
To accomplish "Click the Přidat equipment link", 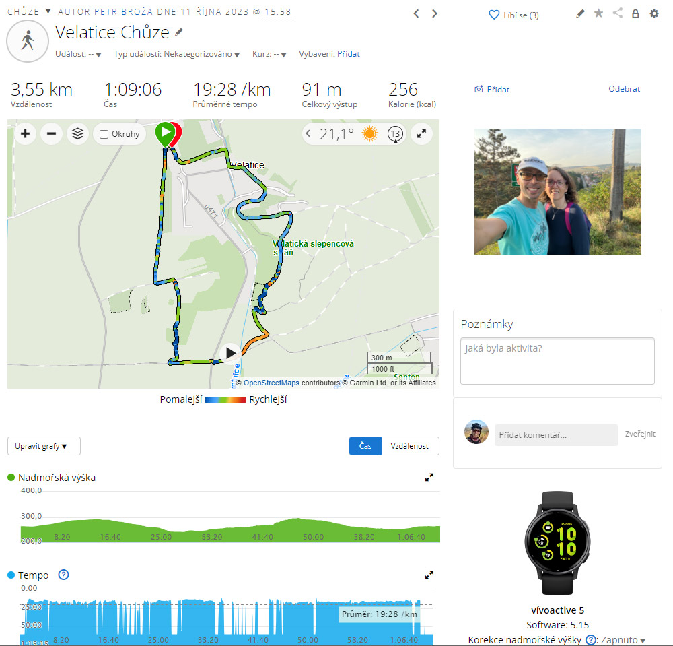I will click(348, 54).
